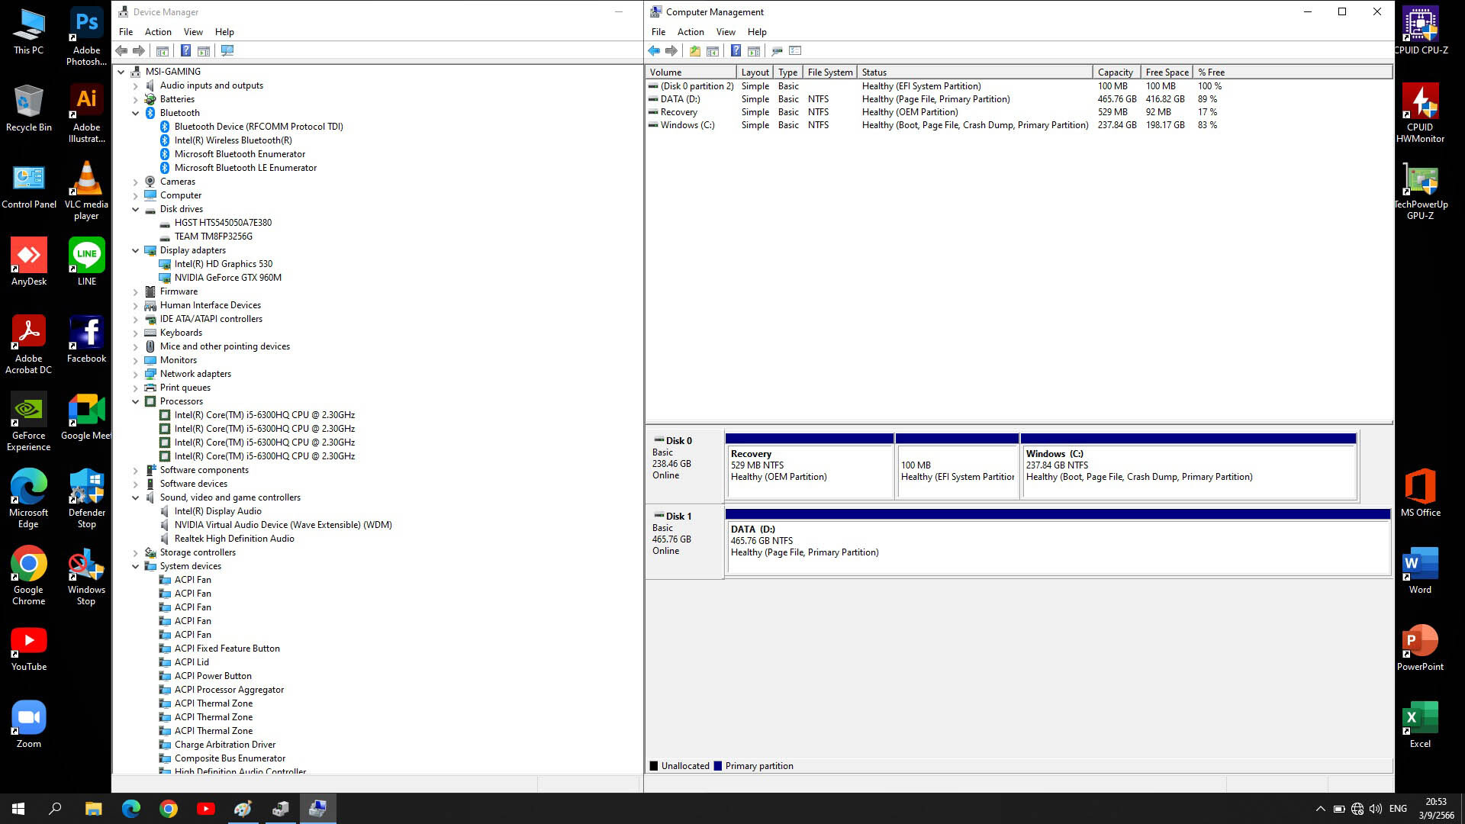Click Forward arrow in Device Manager toolbar
Viewport: 1465px width, 824px height.
138,51
